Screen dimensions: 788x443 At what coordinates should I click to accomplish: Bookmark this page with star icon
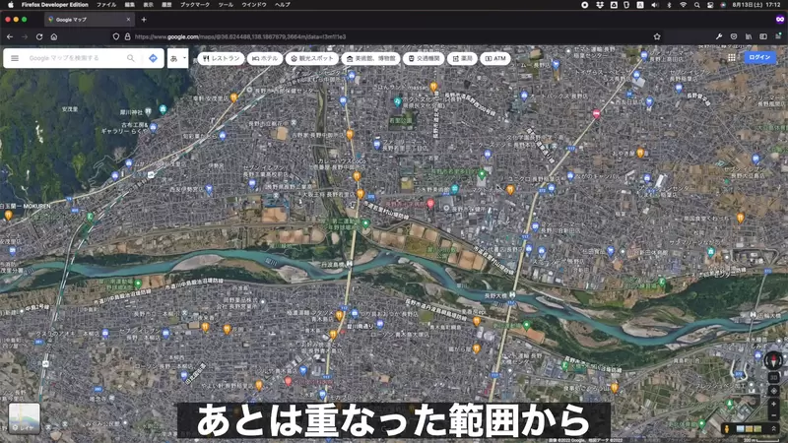tap(657, 36)
